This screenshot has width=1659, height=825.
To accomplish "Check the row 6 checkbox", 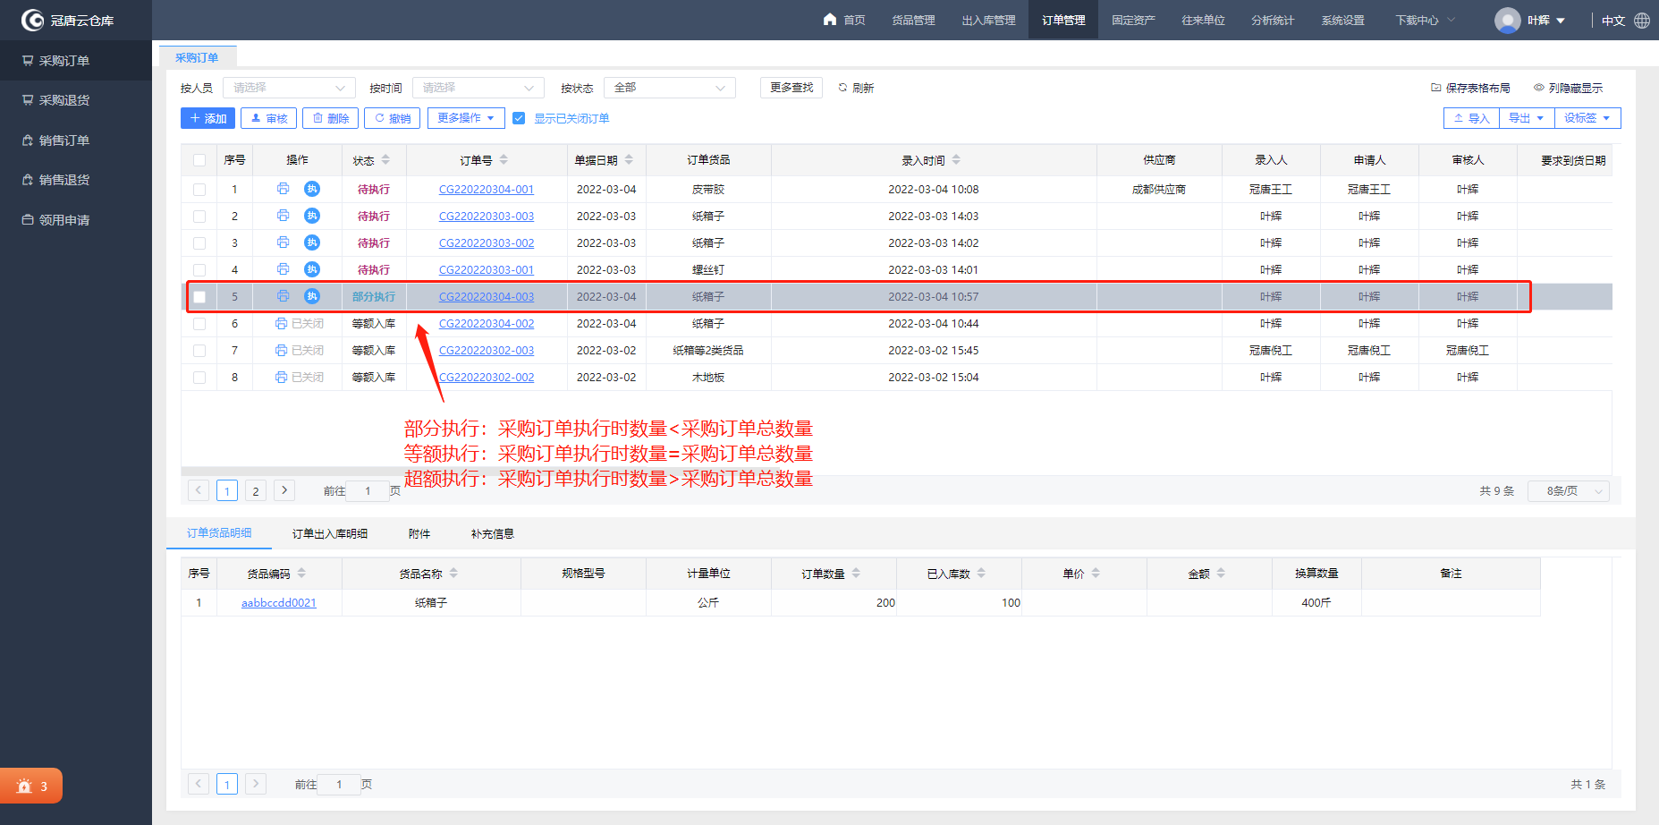I will click(199, 324).
